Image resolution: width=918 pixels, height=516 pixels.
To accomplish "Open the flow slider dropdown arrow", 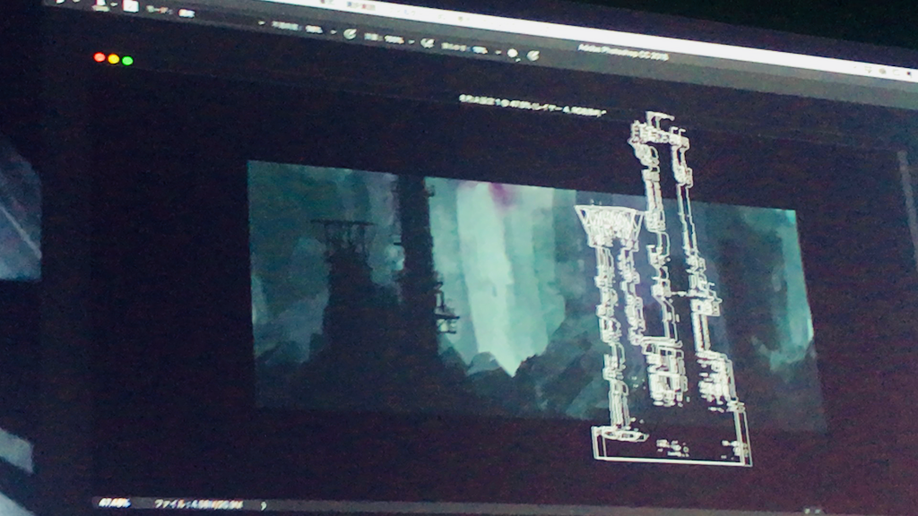I will 412,42.
